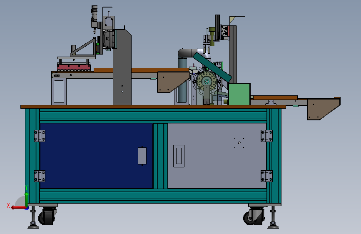The width and height of the screenshot is (361, 234).
Task: Pick the left leveling foot pad
Action: pyautogui.click(x=33, y=227)
